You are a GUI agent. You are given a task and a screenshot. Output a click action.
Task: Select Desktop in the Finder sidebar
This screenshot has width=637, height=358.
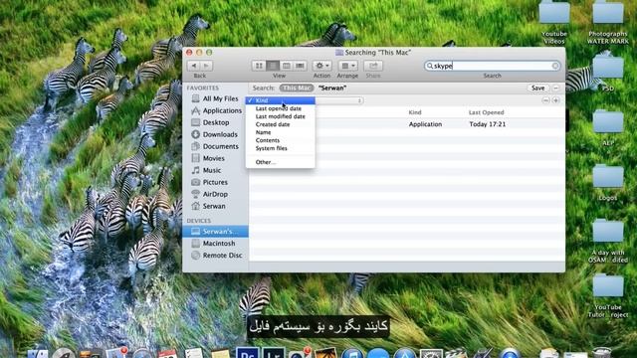coord(215,122)
